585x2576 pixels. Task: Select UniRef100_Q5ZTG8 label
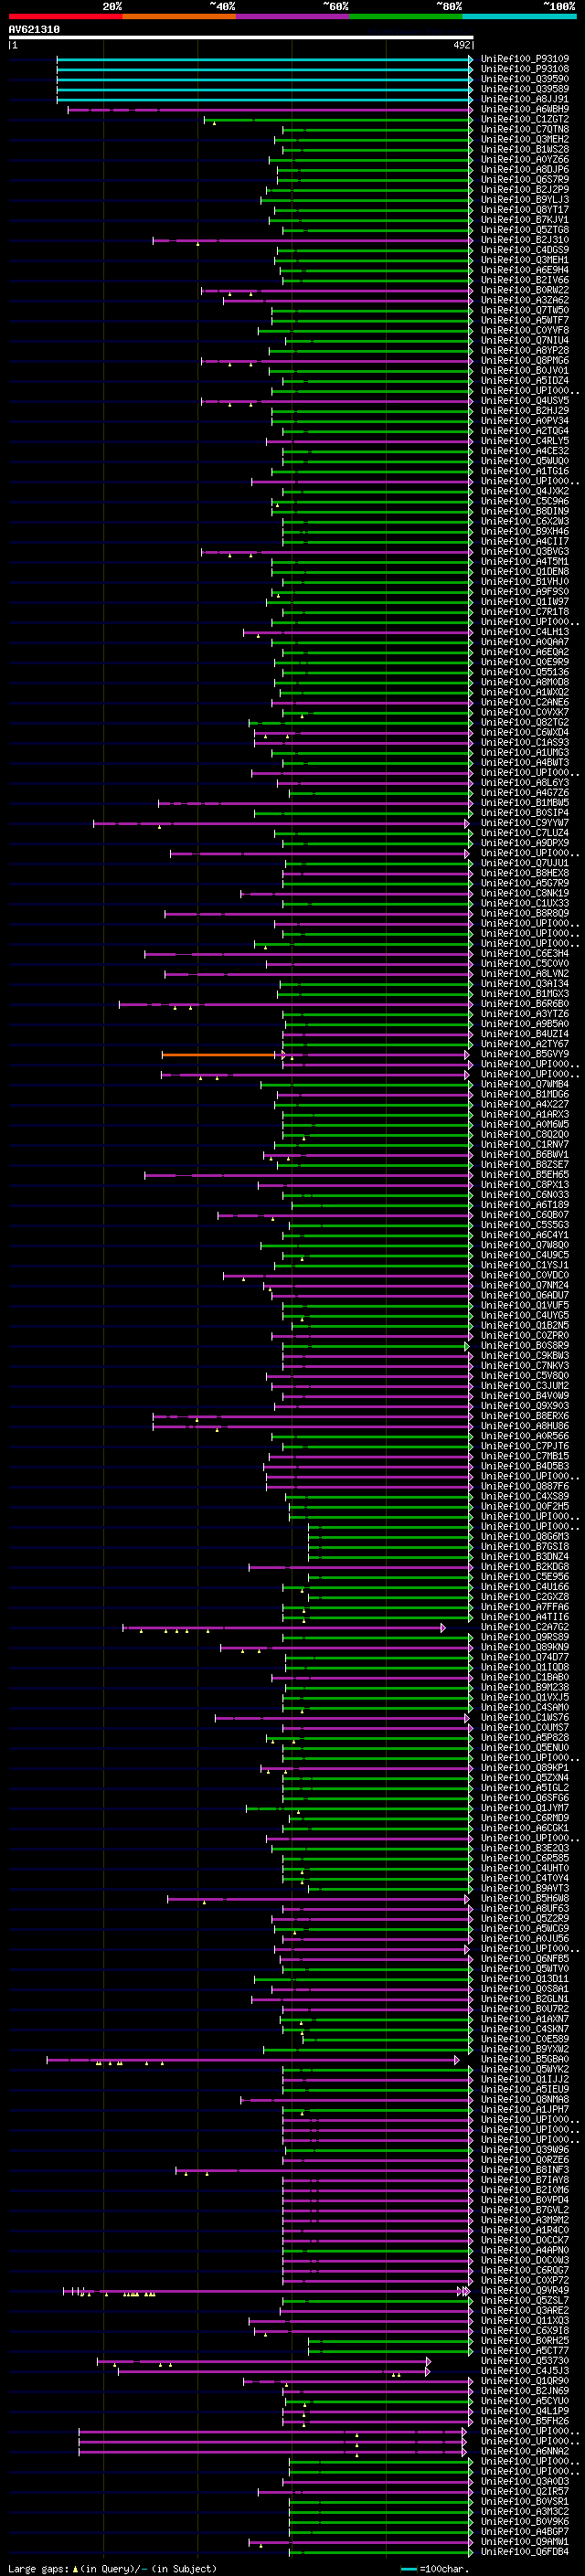pos(525,230)
